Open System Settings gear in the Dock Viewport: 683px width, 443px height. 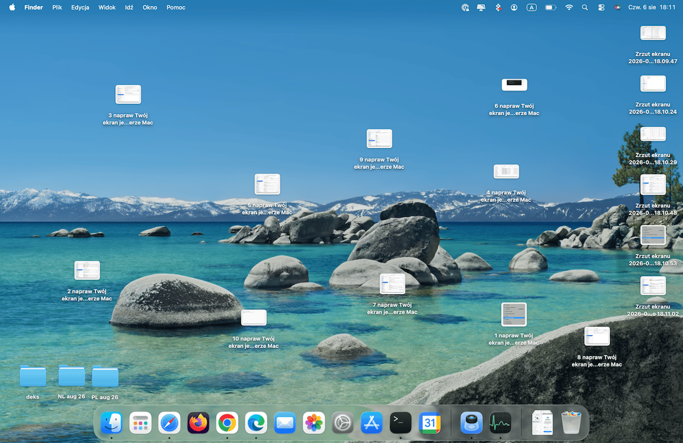click(x=343, y=423)
